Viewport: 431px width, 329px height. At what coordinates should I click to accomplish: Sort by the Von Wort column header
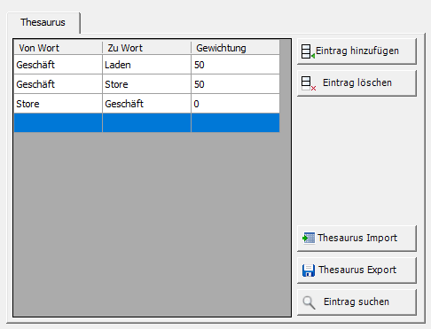(58, 48)
